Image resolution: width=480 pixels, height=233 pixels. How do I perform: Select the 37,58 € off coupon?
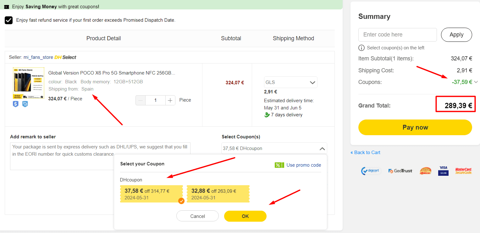pyautogui.click(x=152, y=194)
